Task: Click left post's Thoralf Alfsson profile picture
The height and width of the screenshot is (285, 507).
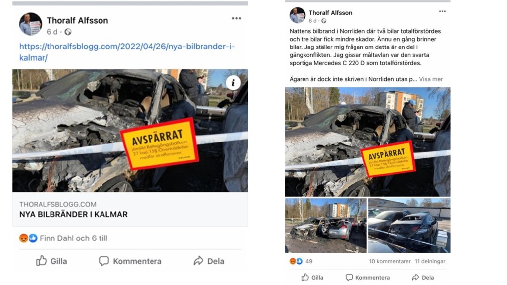Action: (30, 24)
